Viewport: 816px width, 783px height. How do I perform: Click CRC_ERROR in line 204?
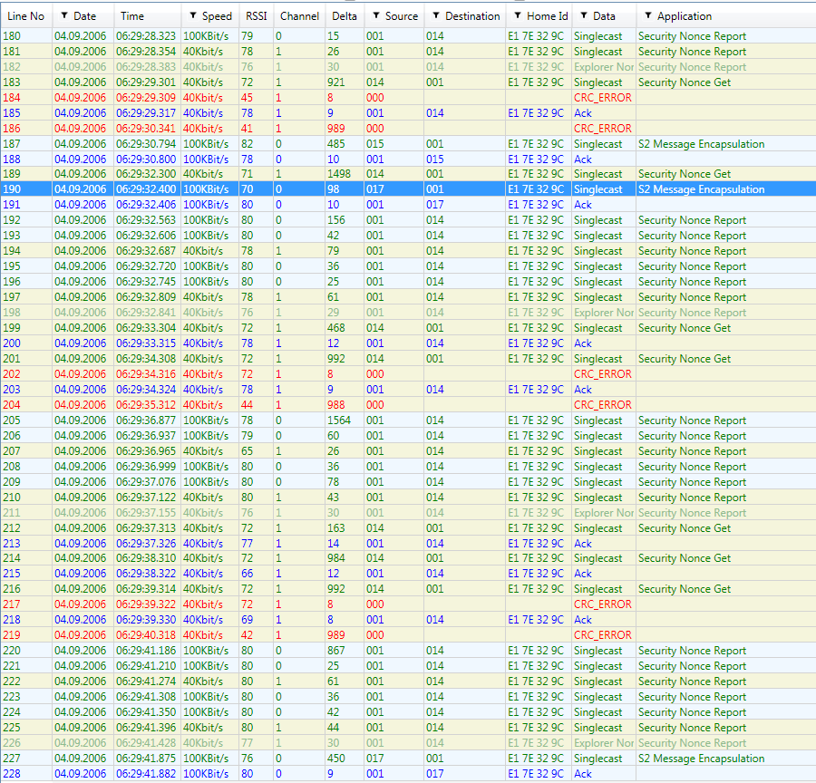(603, 404)
